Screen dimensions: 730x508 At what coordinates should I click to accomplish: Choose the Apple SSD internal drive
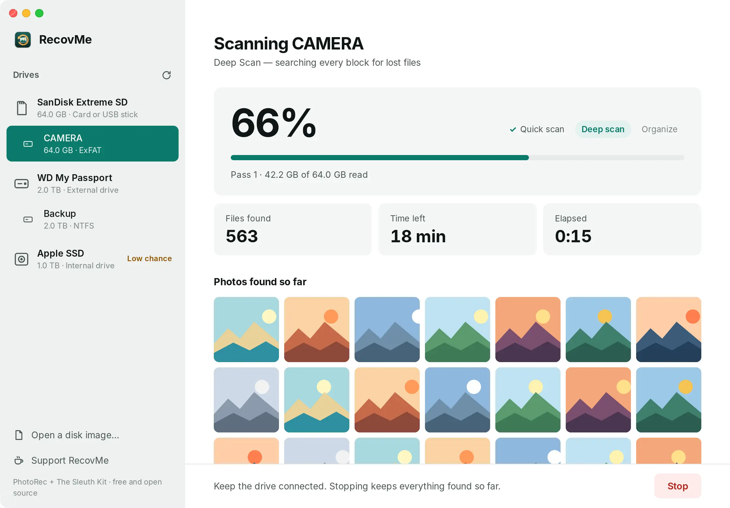[93, 259]
